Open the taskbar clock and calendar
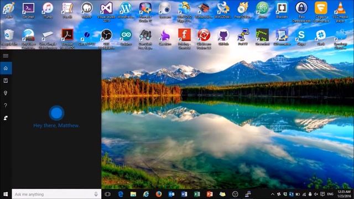The height and width of the screenshot is (199, 354). [344, 194]
